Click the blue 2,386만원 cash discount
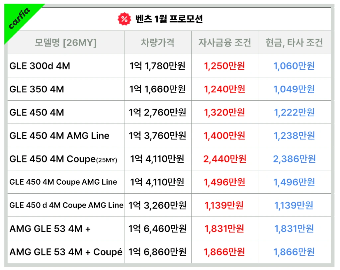Image resolution: width=340 pixels, height=270 pixels. click(294, 159)
